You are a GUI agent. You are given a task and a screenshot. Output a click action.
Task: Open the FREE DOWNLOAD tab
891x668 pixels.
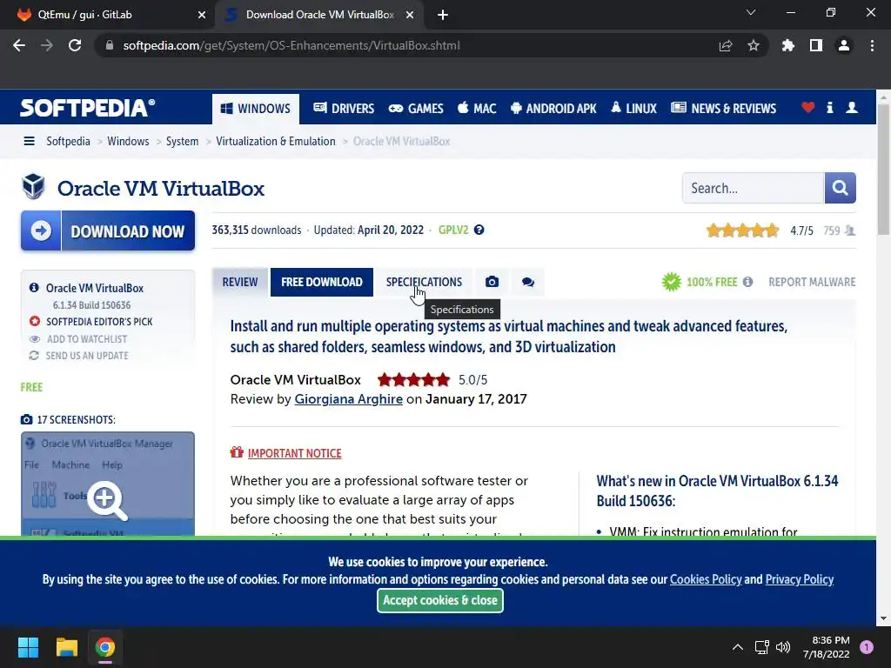(x=322, y=282)
